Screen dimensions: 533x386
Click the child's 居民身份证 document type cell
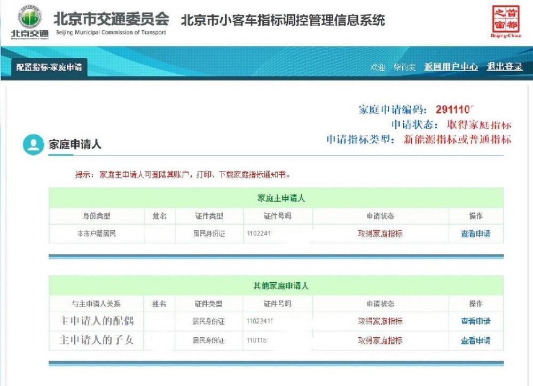(207, 341)
